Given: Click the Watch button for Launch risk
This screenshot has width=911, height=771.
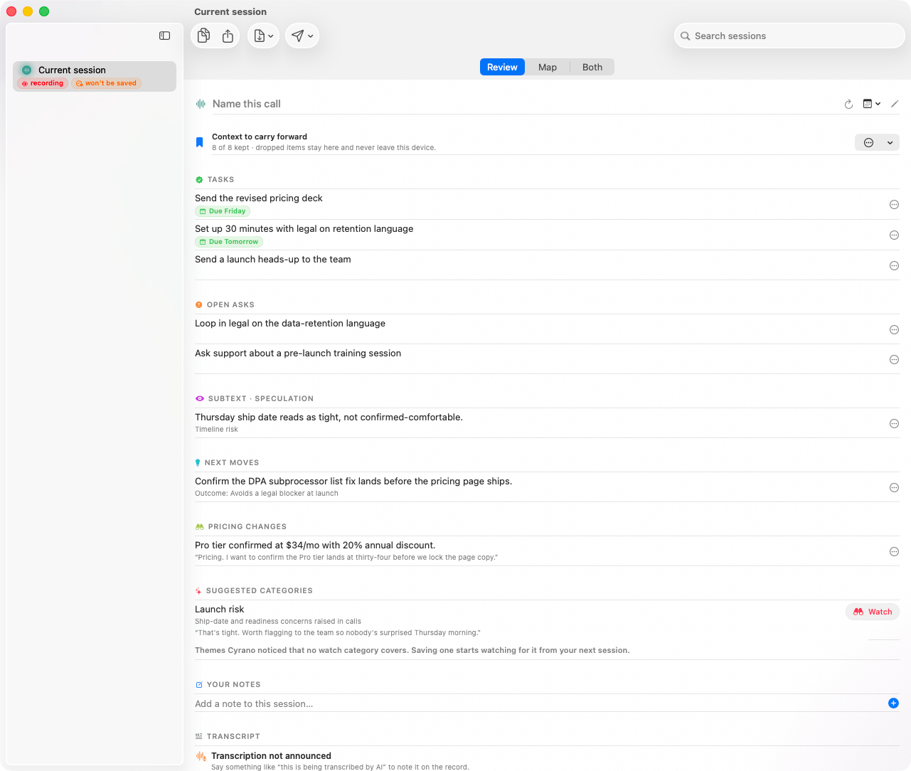Looking at the screenshot, I should coord(873,612).
